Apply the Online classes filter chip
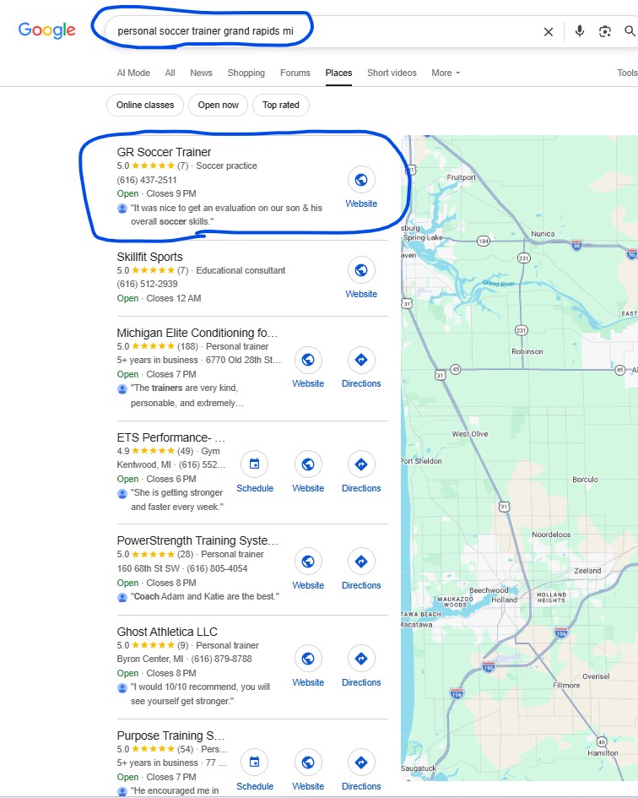Image resolution: width=638 pixels, height=798 pixels. point(145,105)
